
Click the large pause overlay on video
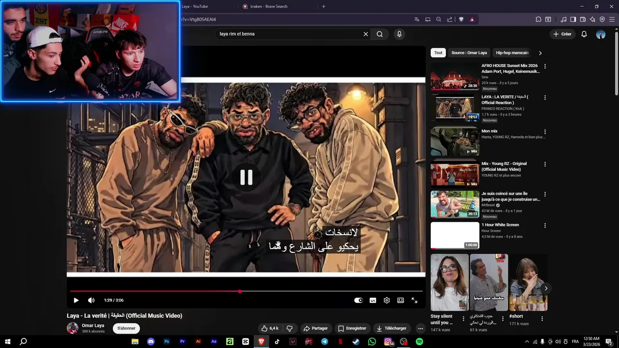[x=246, y=177]
